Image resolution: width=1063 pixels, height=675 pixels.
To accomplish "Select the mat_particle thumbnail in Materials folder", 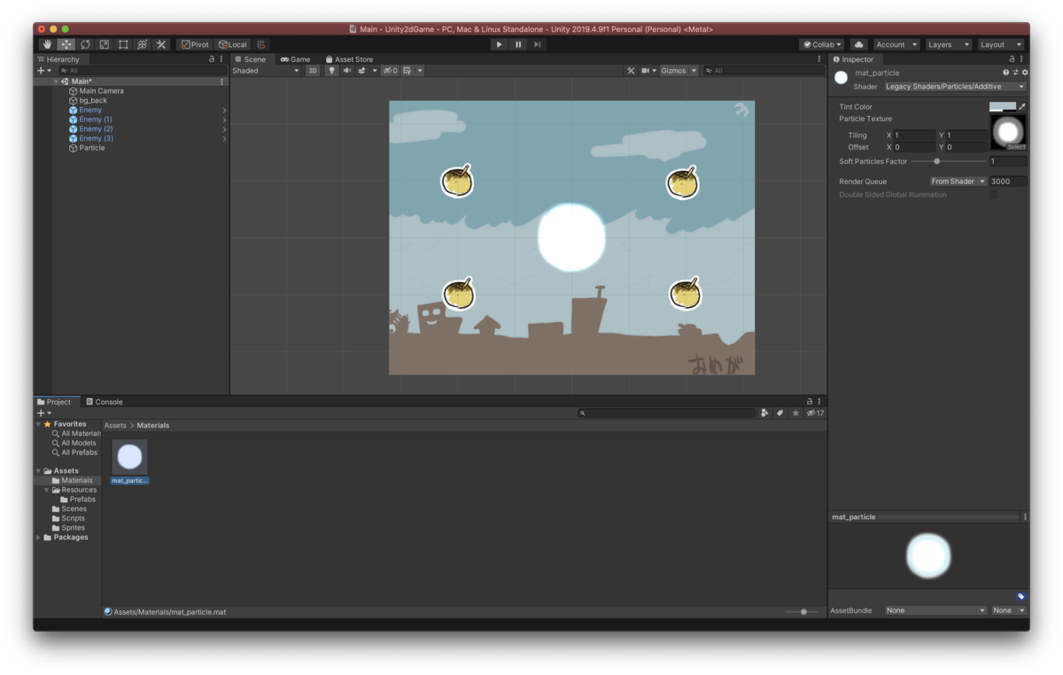I will (129, 456).
